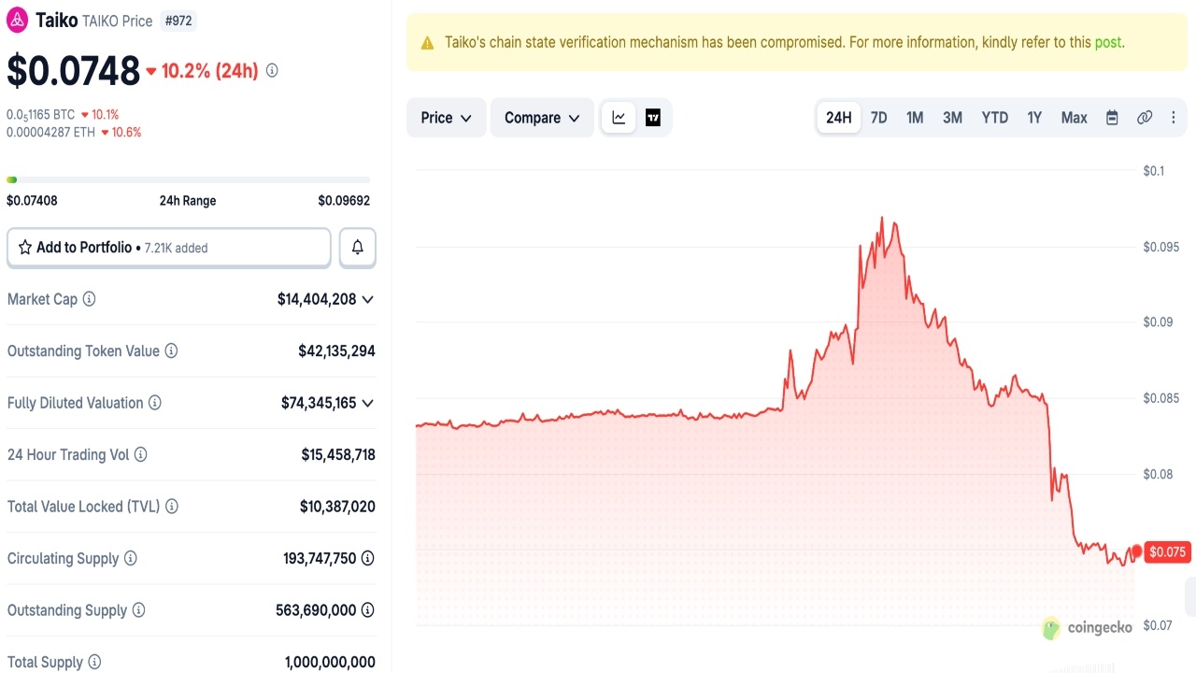
Task: Open Total Supply info icon
Action: (94, 662)
